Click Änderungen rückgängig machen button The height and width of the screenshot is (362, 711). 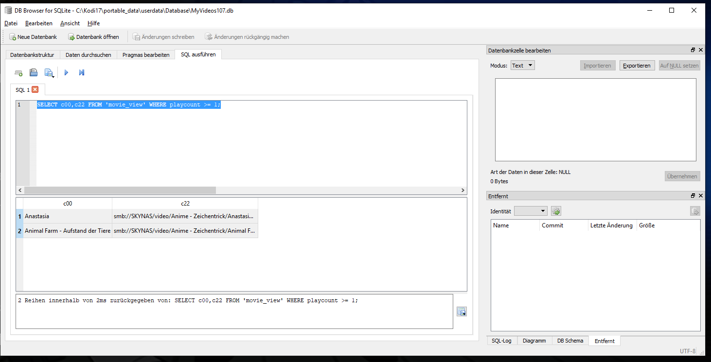coord(247,37)
